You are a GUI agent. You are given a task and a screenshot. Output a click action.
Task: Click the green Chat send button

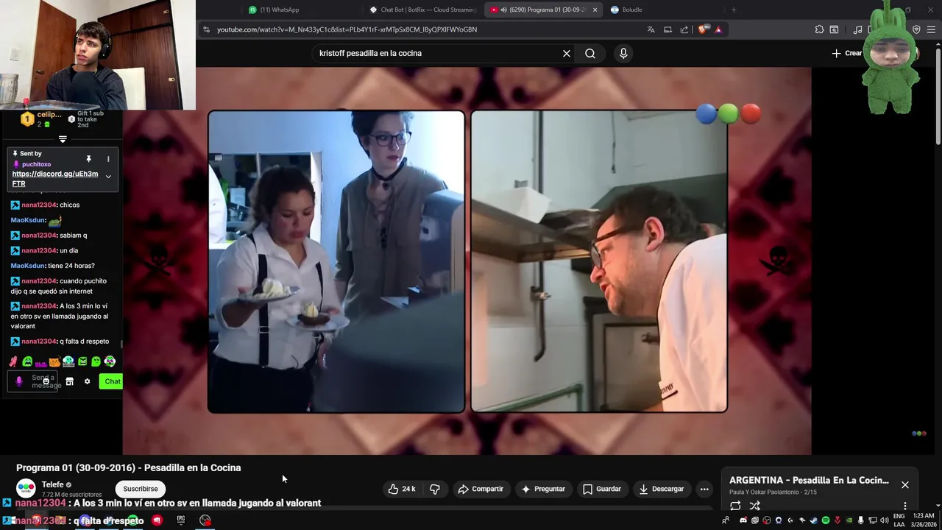coord(112,381)
